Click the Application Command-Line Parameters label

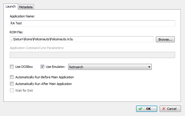[x=37, y=48]
